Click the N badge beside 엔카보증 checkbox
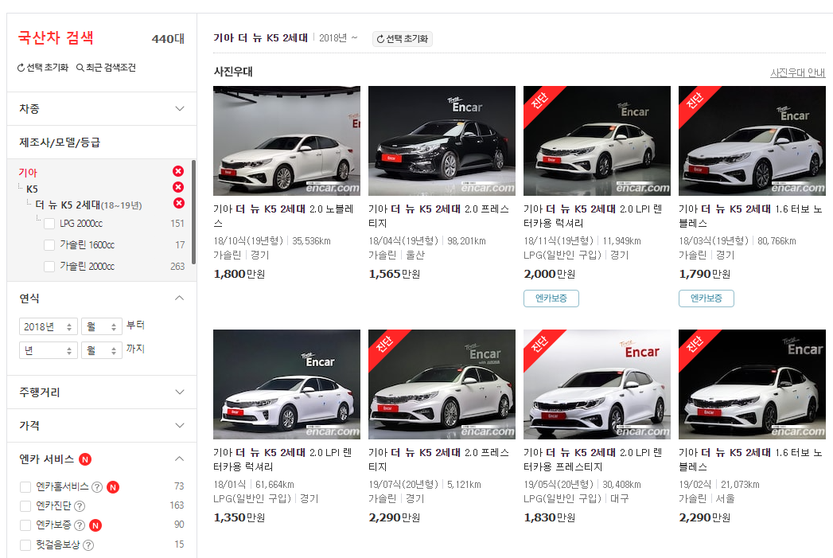 click(95, 525)
